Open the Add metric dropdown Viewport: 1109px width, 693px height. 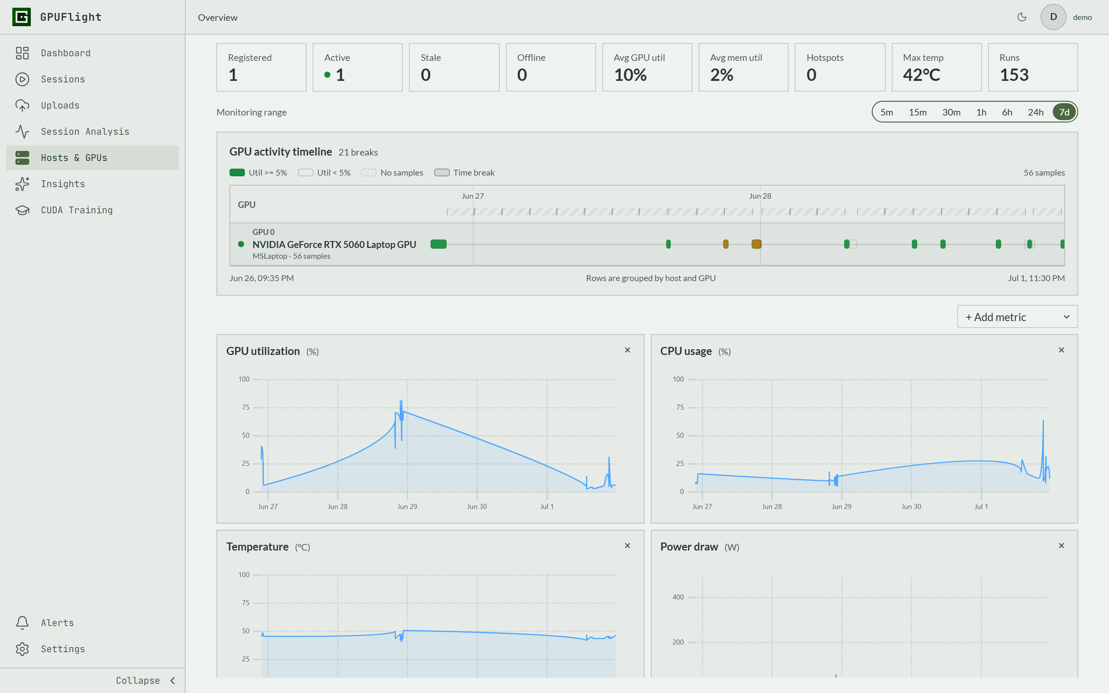click(1017, 317)
